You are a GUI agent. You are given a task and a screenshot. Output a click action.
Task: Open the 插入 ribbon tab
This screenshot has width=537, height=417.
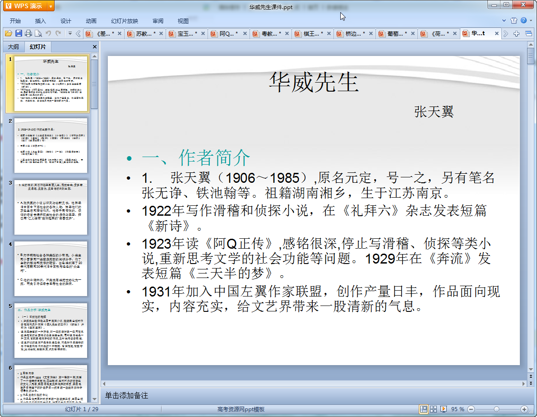coord(41,21)
